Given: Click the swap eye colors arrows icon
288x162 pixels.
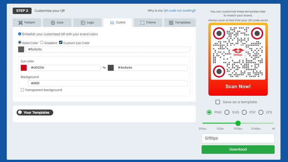Looking at the screenshot, I should click(x=104, y=68).
